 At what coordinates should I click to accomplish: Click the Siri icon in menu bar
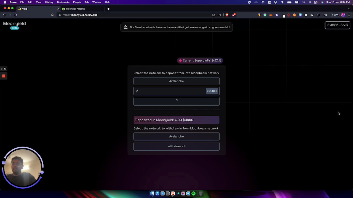[x=322, y=2]
